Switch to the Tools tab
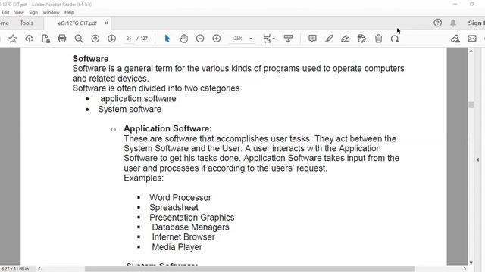 (x=27, y=23)
